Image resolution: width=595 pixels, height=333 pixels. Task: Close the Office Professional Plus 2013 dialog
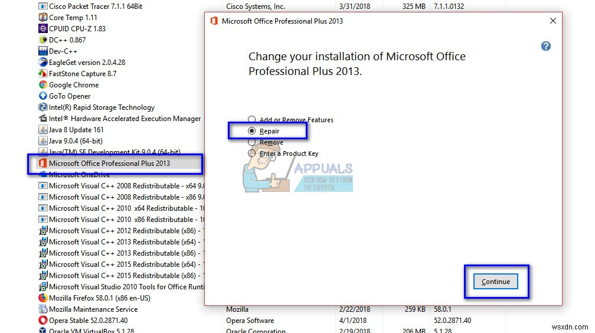553,21
